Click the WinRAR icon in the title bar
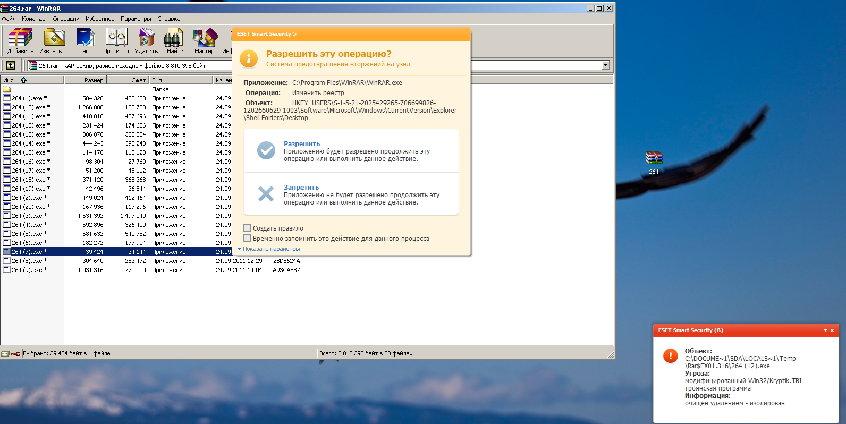 4,8
